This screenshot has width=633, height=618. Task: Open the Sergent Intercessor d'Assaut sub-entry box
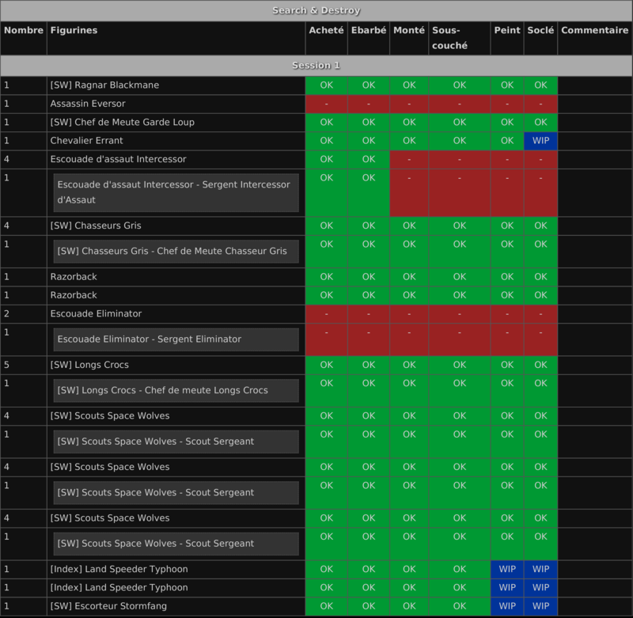pyautogui.click(x=176, y=192)
